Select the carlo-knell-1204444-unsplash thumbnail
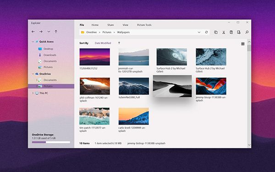The width and height of the screenshot is (275, 172). click(134, 116)
